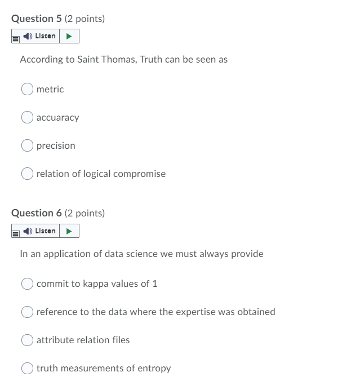
Task: Pick 'truth measurements of entropy' radio option
Action: tap(28, 368)
